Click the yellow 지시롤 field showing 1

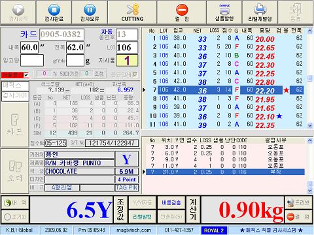[x=127, y=61]
